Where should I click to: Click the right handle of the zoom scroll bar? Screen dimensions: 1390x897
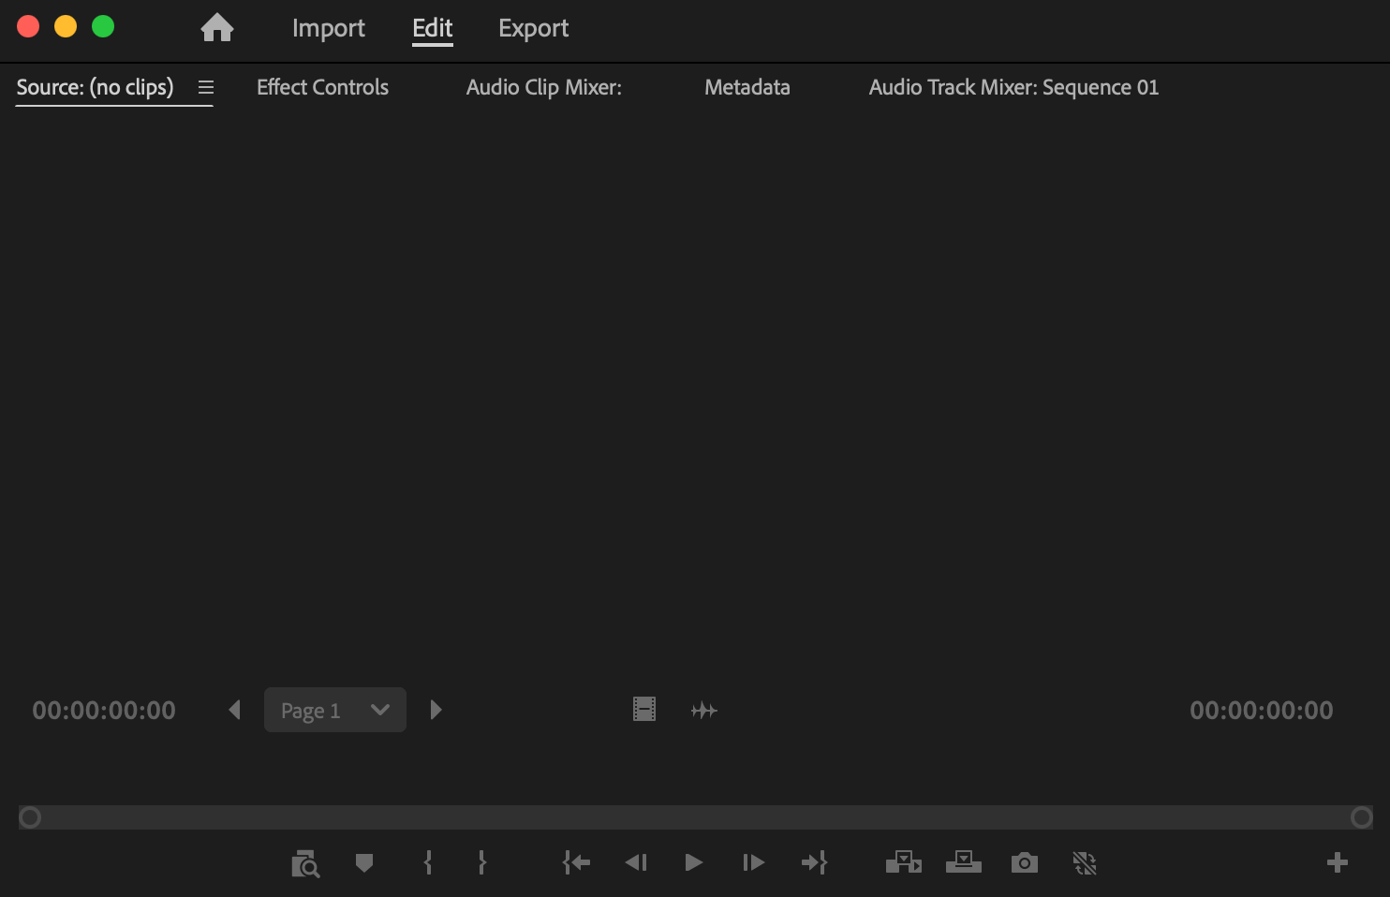1361,817
